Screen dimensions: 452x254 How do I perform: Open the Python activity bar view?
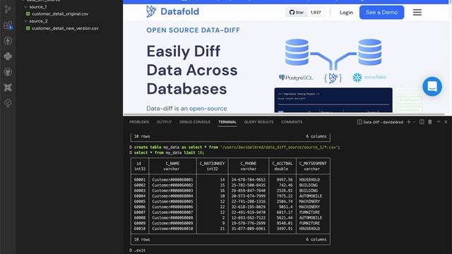(x=8, y=56)
